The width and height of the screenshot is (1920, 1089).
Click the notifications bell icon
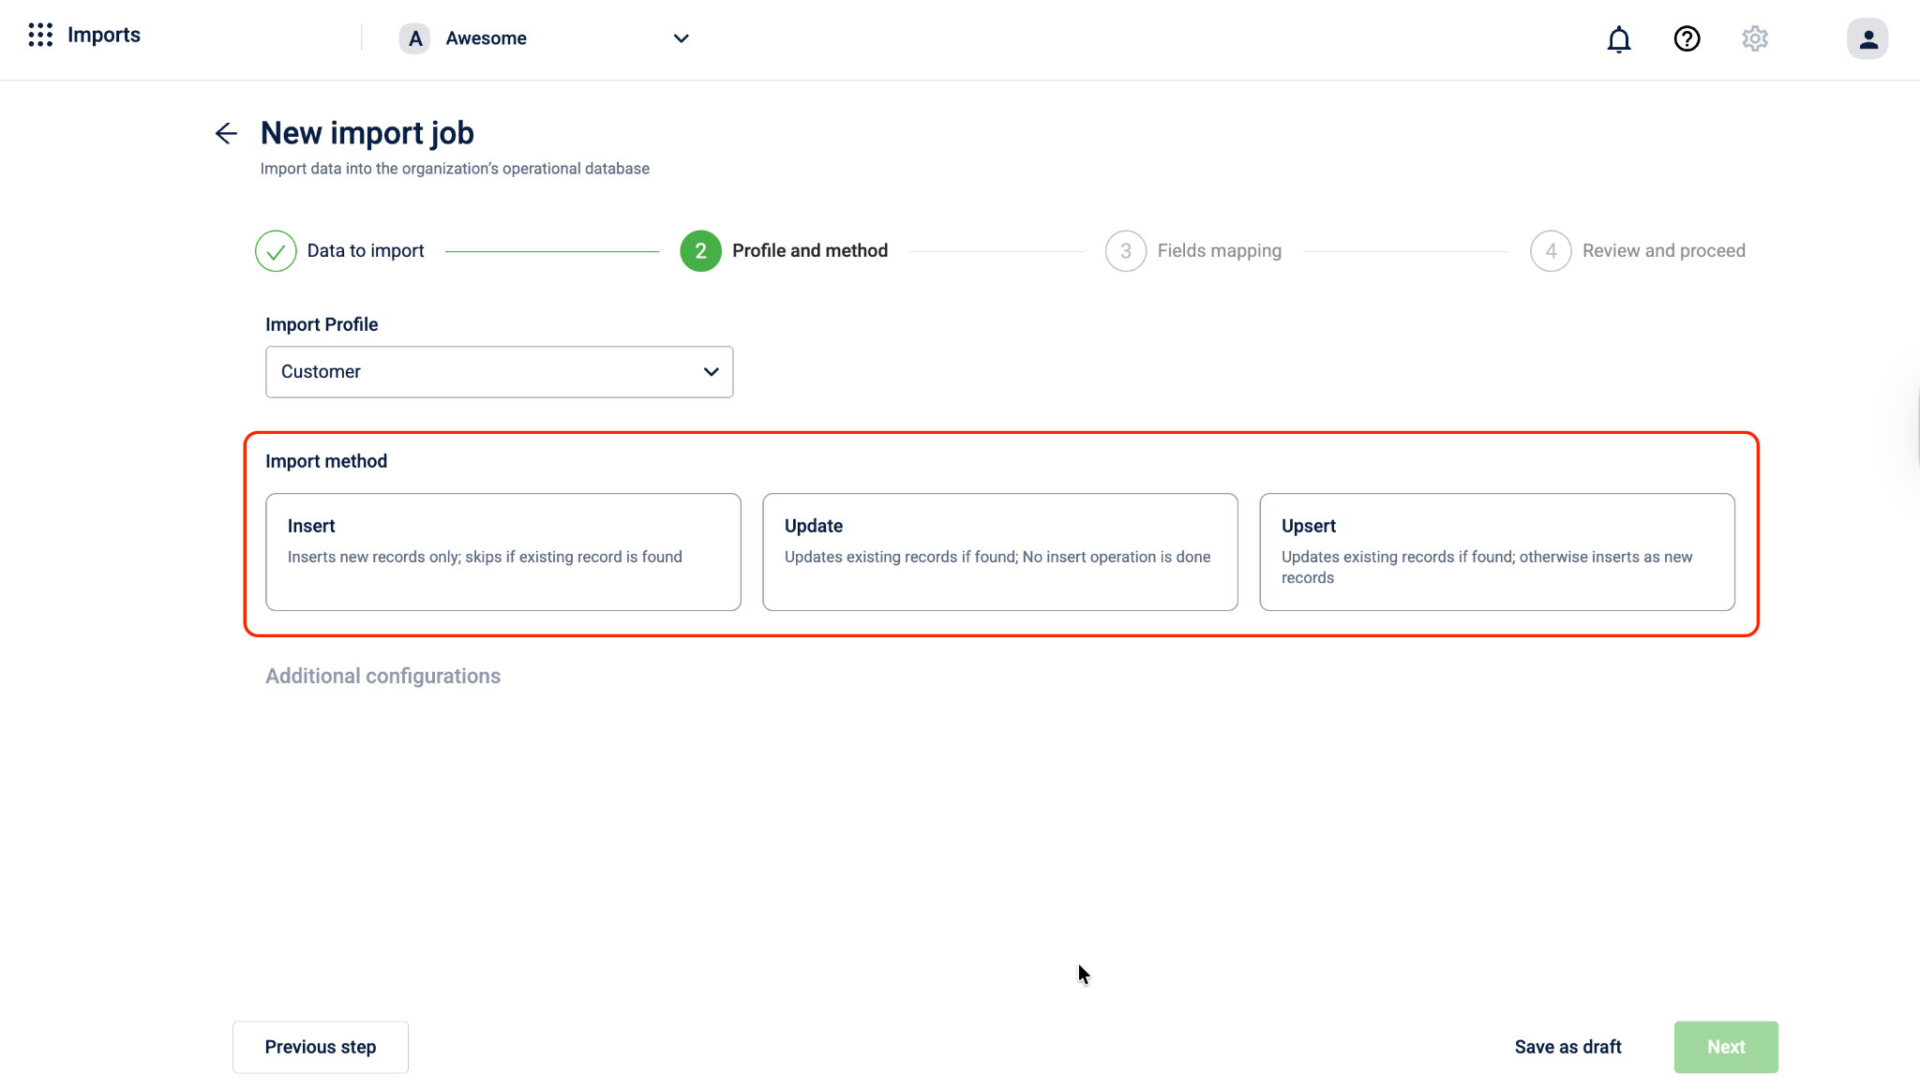1618,39
